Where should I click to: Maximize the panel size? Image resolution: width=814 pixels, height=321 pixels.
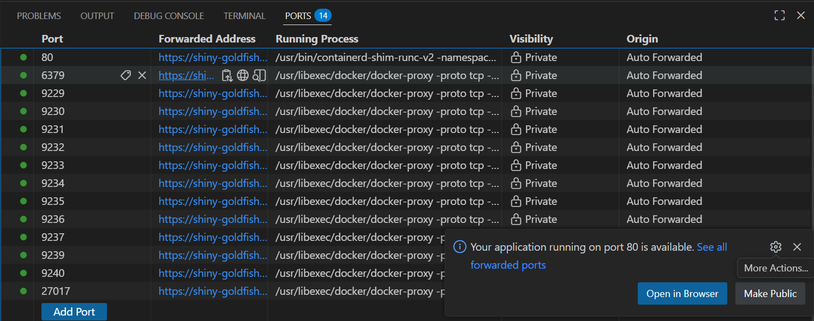(780, 16)
